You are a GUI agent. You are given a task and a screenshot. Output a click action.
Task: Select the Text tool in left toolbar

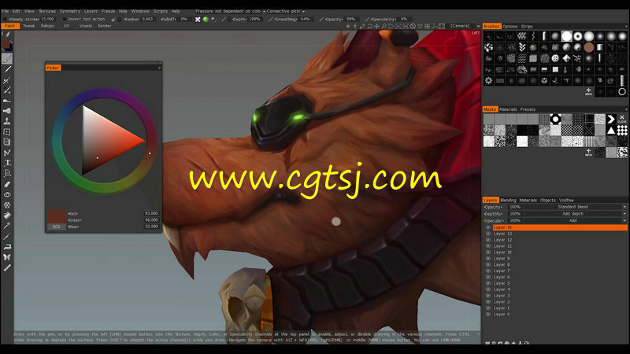pos(7,163)
